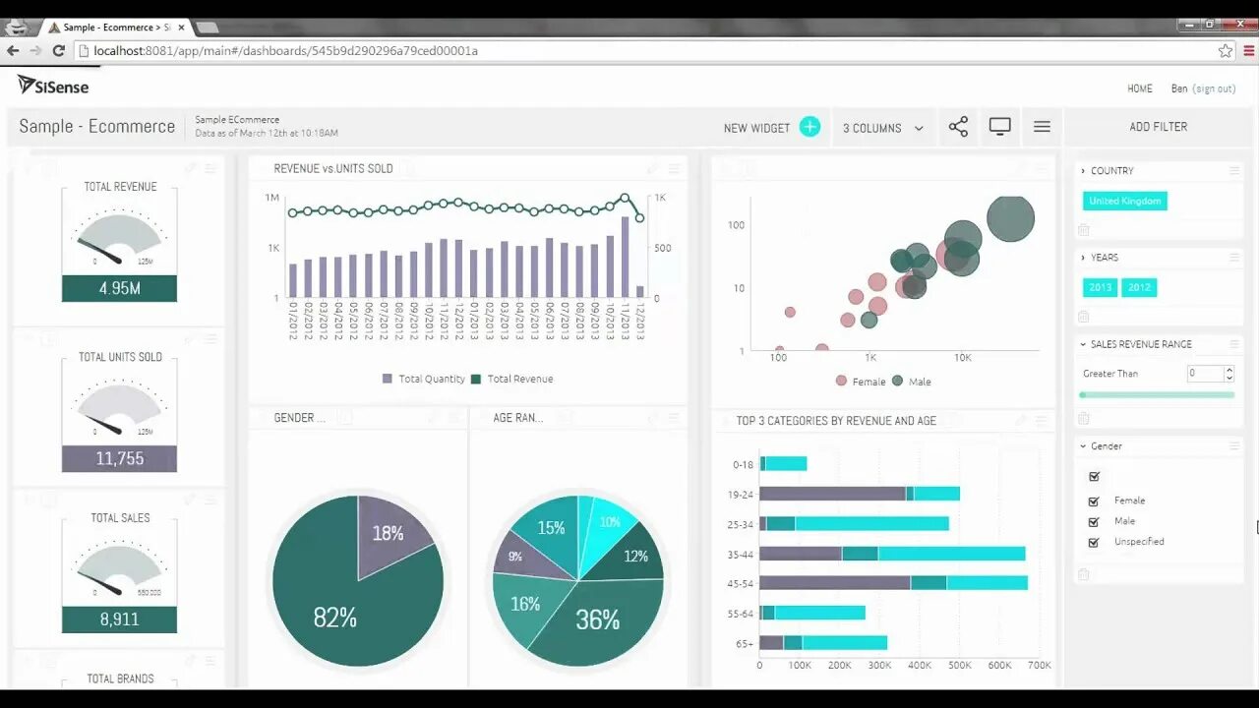
Task: Uncheck the Male gender filter
Action: (1094, 521)
